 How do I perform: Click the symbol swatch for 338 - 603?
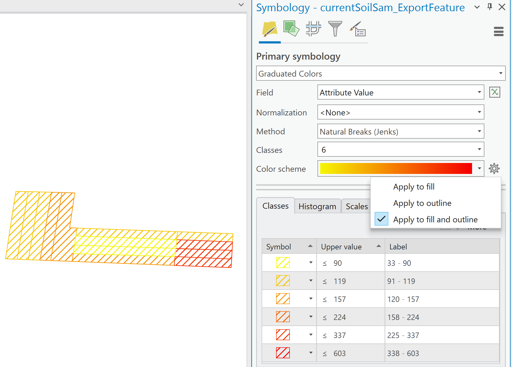[x=283, y=353]
